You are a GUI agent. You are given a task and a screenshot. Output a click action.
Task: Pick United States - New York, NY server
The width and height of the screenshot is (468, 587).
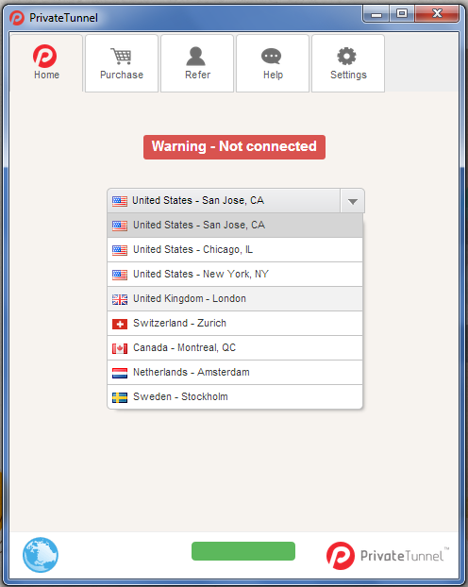pyautogui.click(x=235, y=274)
